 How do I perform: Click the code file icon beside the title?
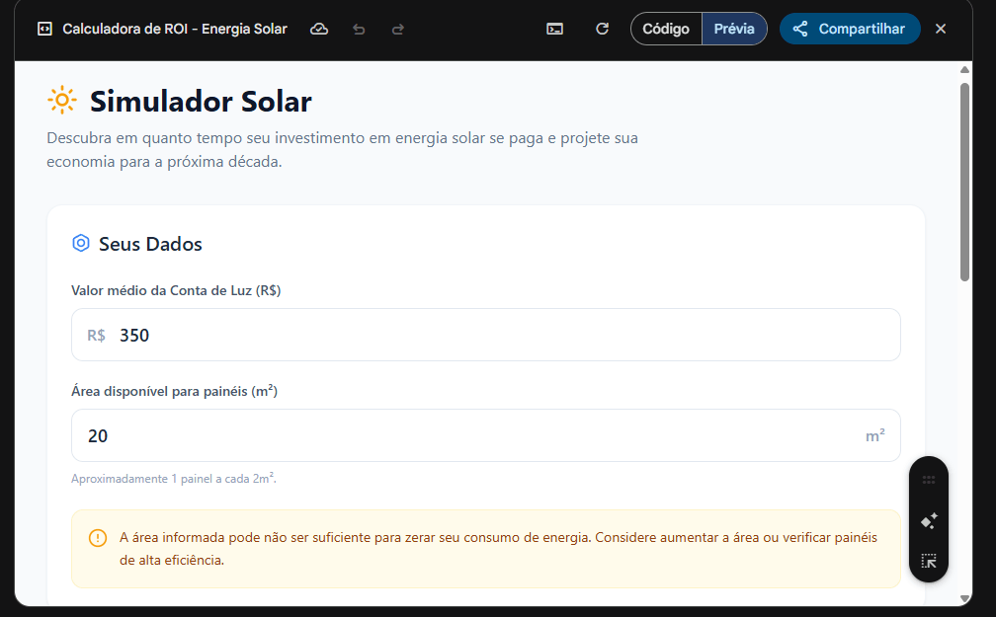(44, 29)
